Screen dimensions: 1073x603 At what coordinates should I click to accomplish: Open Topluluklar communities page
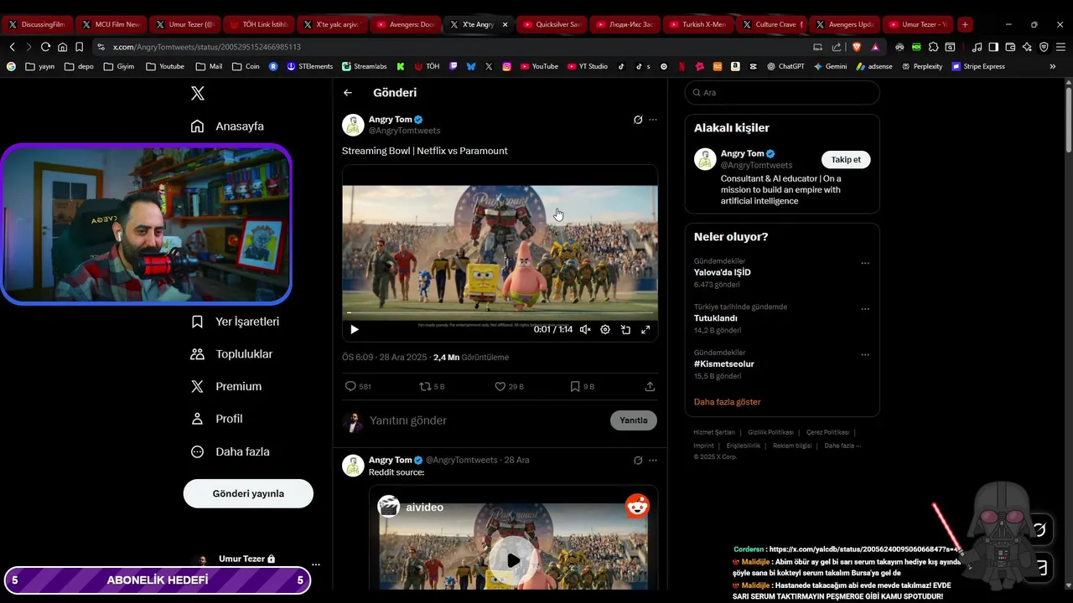[231, 354]
